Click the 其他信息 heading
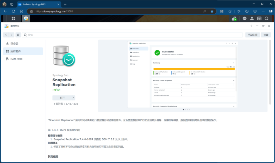Viewport: 275px width, 163px height. pyautogui.click(x=53, y=156)
